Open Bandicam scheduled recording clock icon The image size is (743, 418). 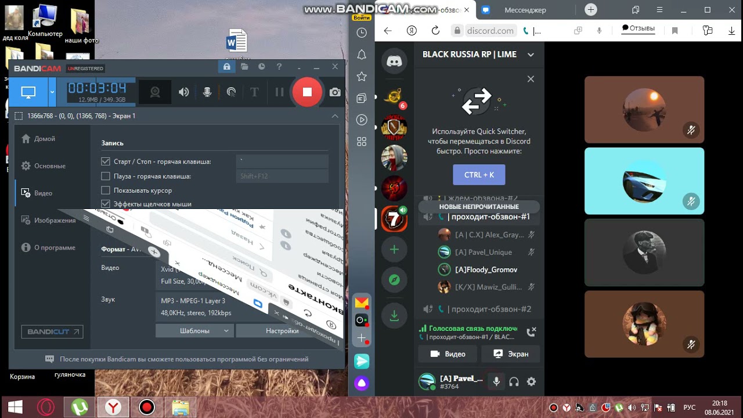(262, 67)
